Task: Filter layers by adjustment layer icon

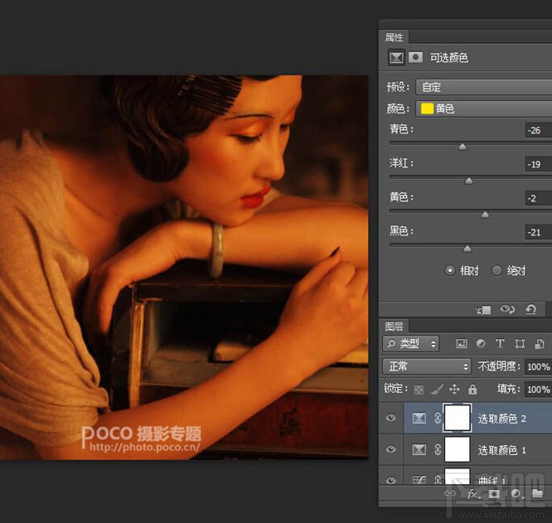Action: click(x=481, y=343)
